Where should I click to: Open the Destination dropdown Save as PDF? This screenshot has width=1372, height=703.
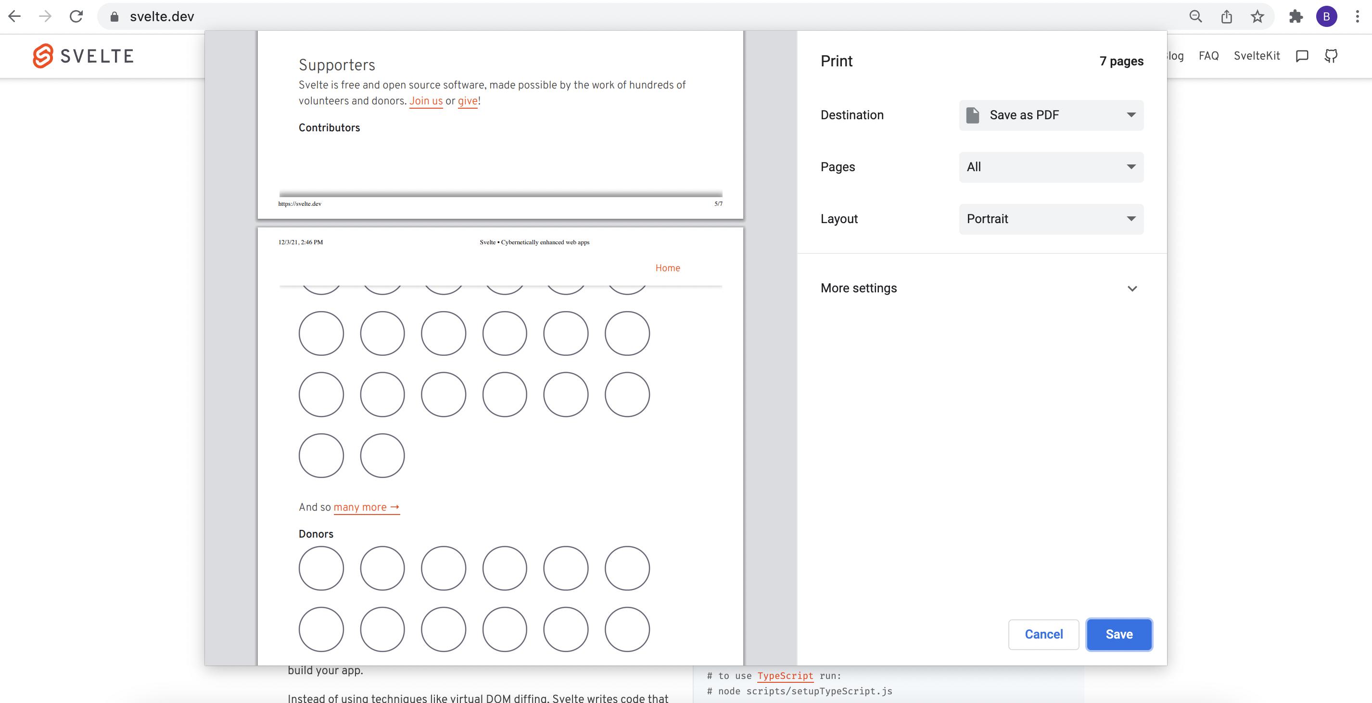pyautogui.click(x=1052, y=115)
